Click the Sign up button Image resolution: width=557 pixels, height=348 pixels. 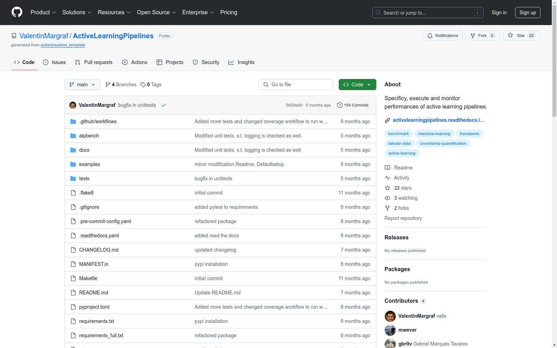528,13
